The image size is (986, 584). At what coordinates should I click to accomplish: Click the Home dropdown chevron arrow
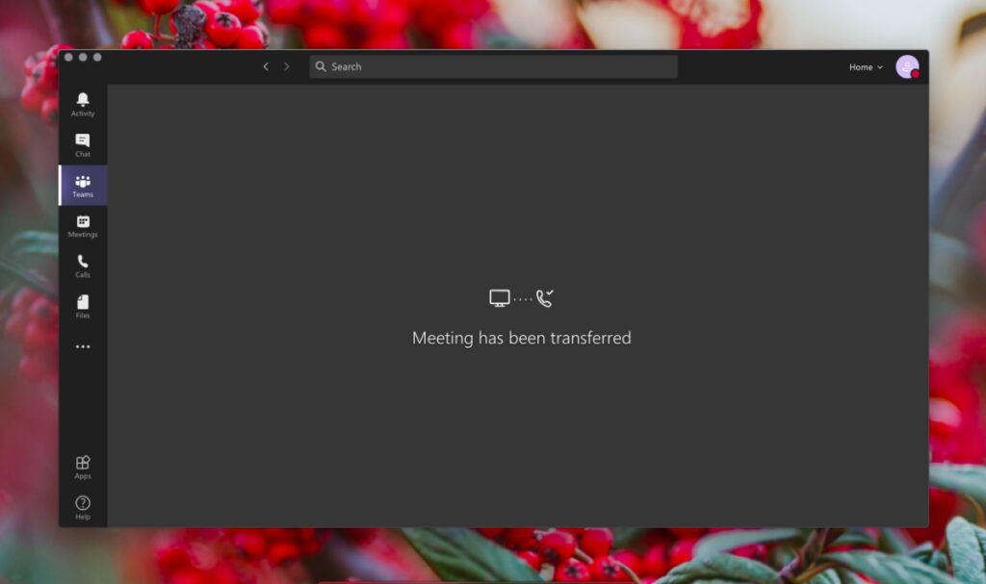[879, 67]
